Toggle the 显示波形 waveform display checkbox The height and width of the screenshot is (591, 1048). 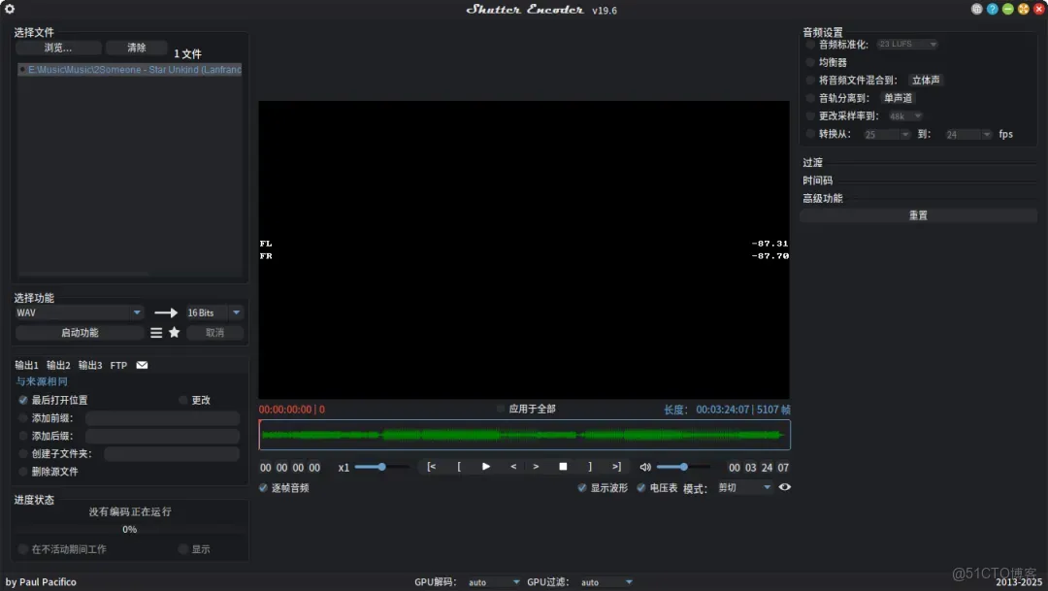click(x=583, y=487)
